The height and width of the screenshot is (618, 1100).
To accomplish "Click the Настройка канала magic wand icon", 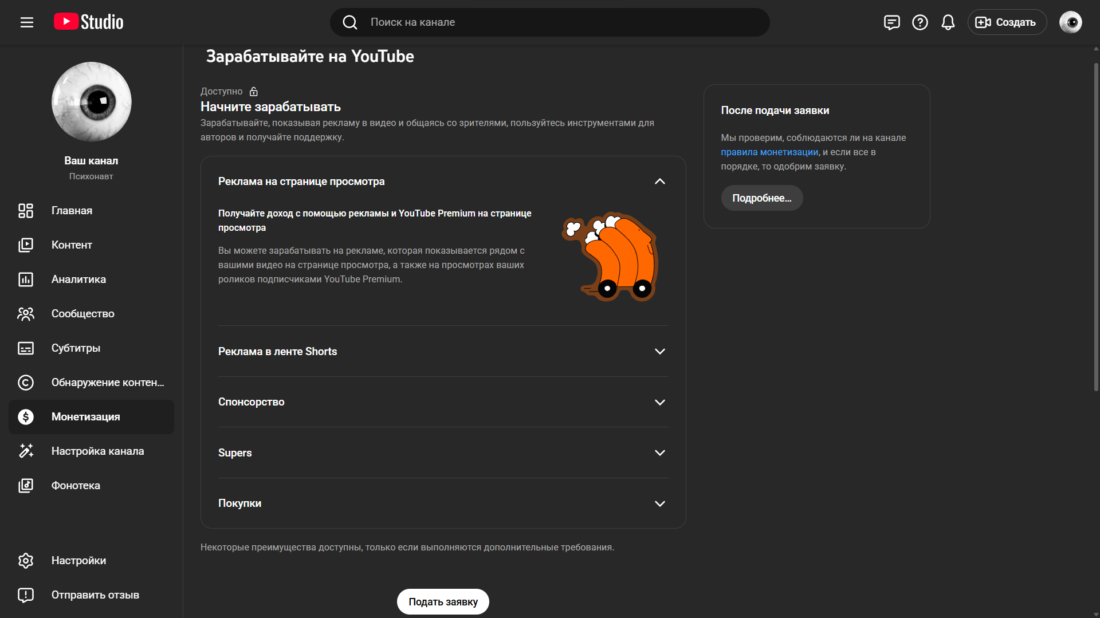I will [26, 451].
